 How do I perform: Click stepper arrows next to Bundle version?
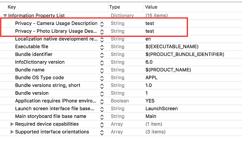coord(102,94)
